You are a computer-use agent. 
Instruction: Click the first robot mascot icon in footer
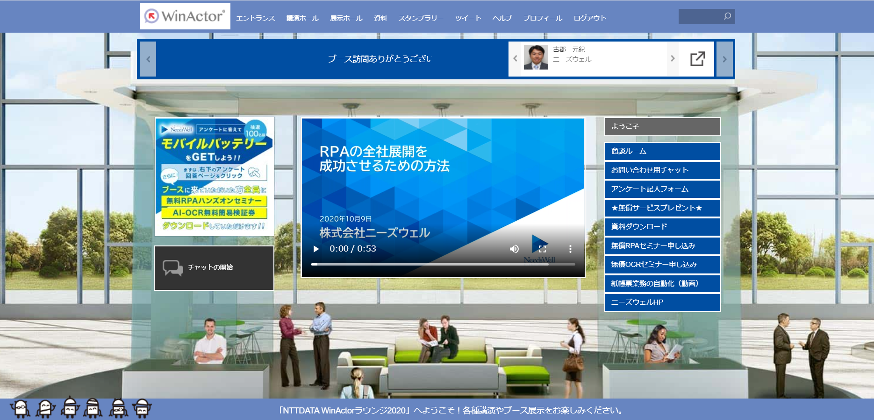coord(21,408)
